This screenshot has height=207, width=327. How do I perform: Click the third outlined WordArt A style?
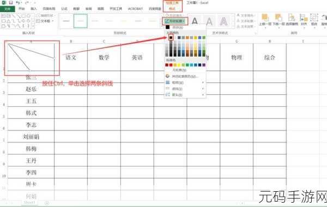223,21
